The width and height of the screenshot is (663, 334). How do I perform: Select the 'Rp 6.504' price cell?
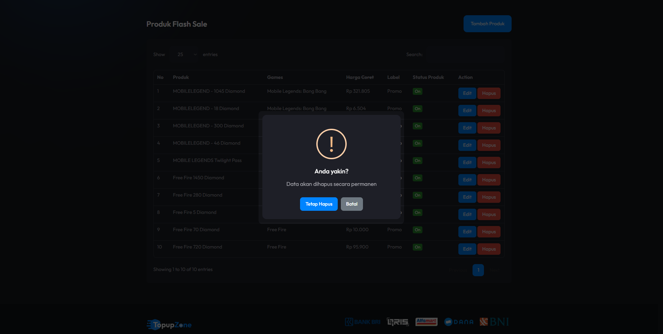[356, 108]
